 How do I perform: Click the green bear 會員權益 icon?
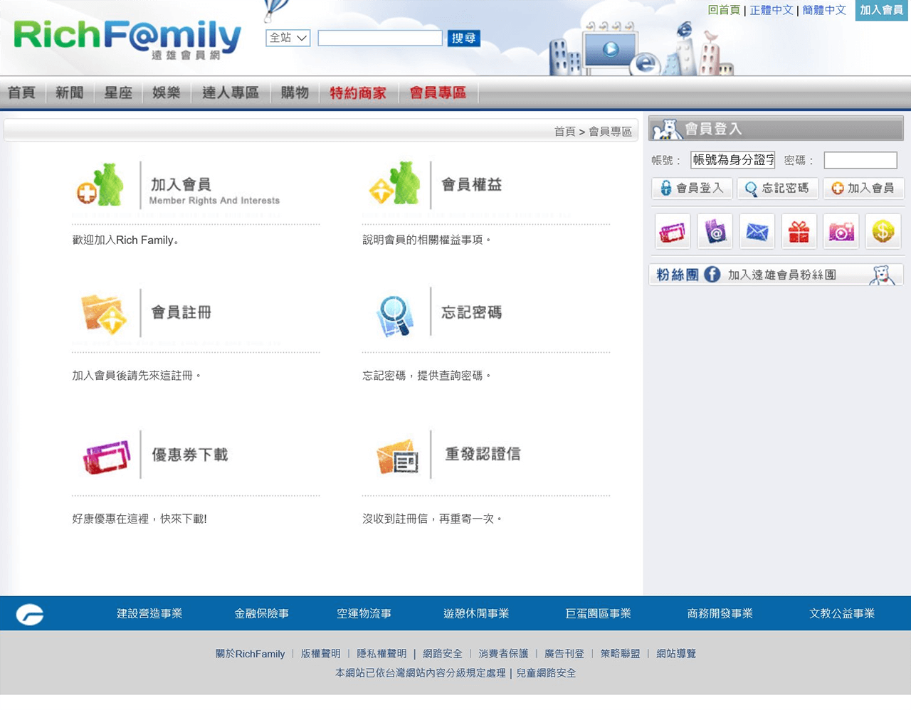click(394, 184)
